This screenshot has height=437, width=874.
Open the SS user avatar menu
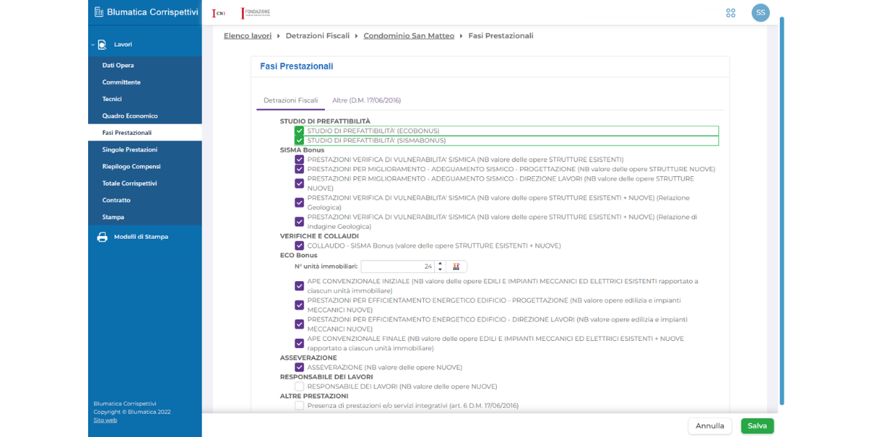click(760, 12)
